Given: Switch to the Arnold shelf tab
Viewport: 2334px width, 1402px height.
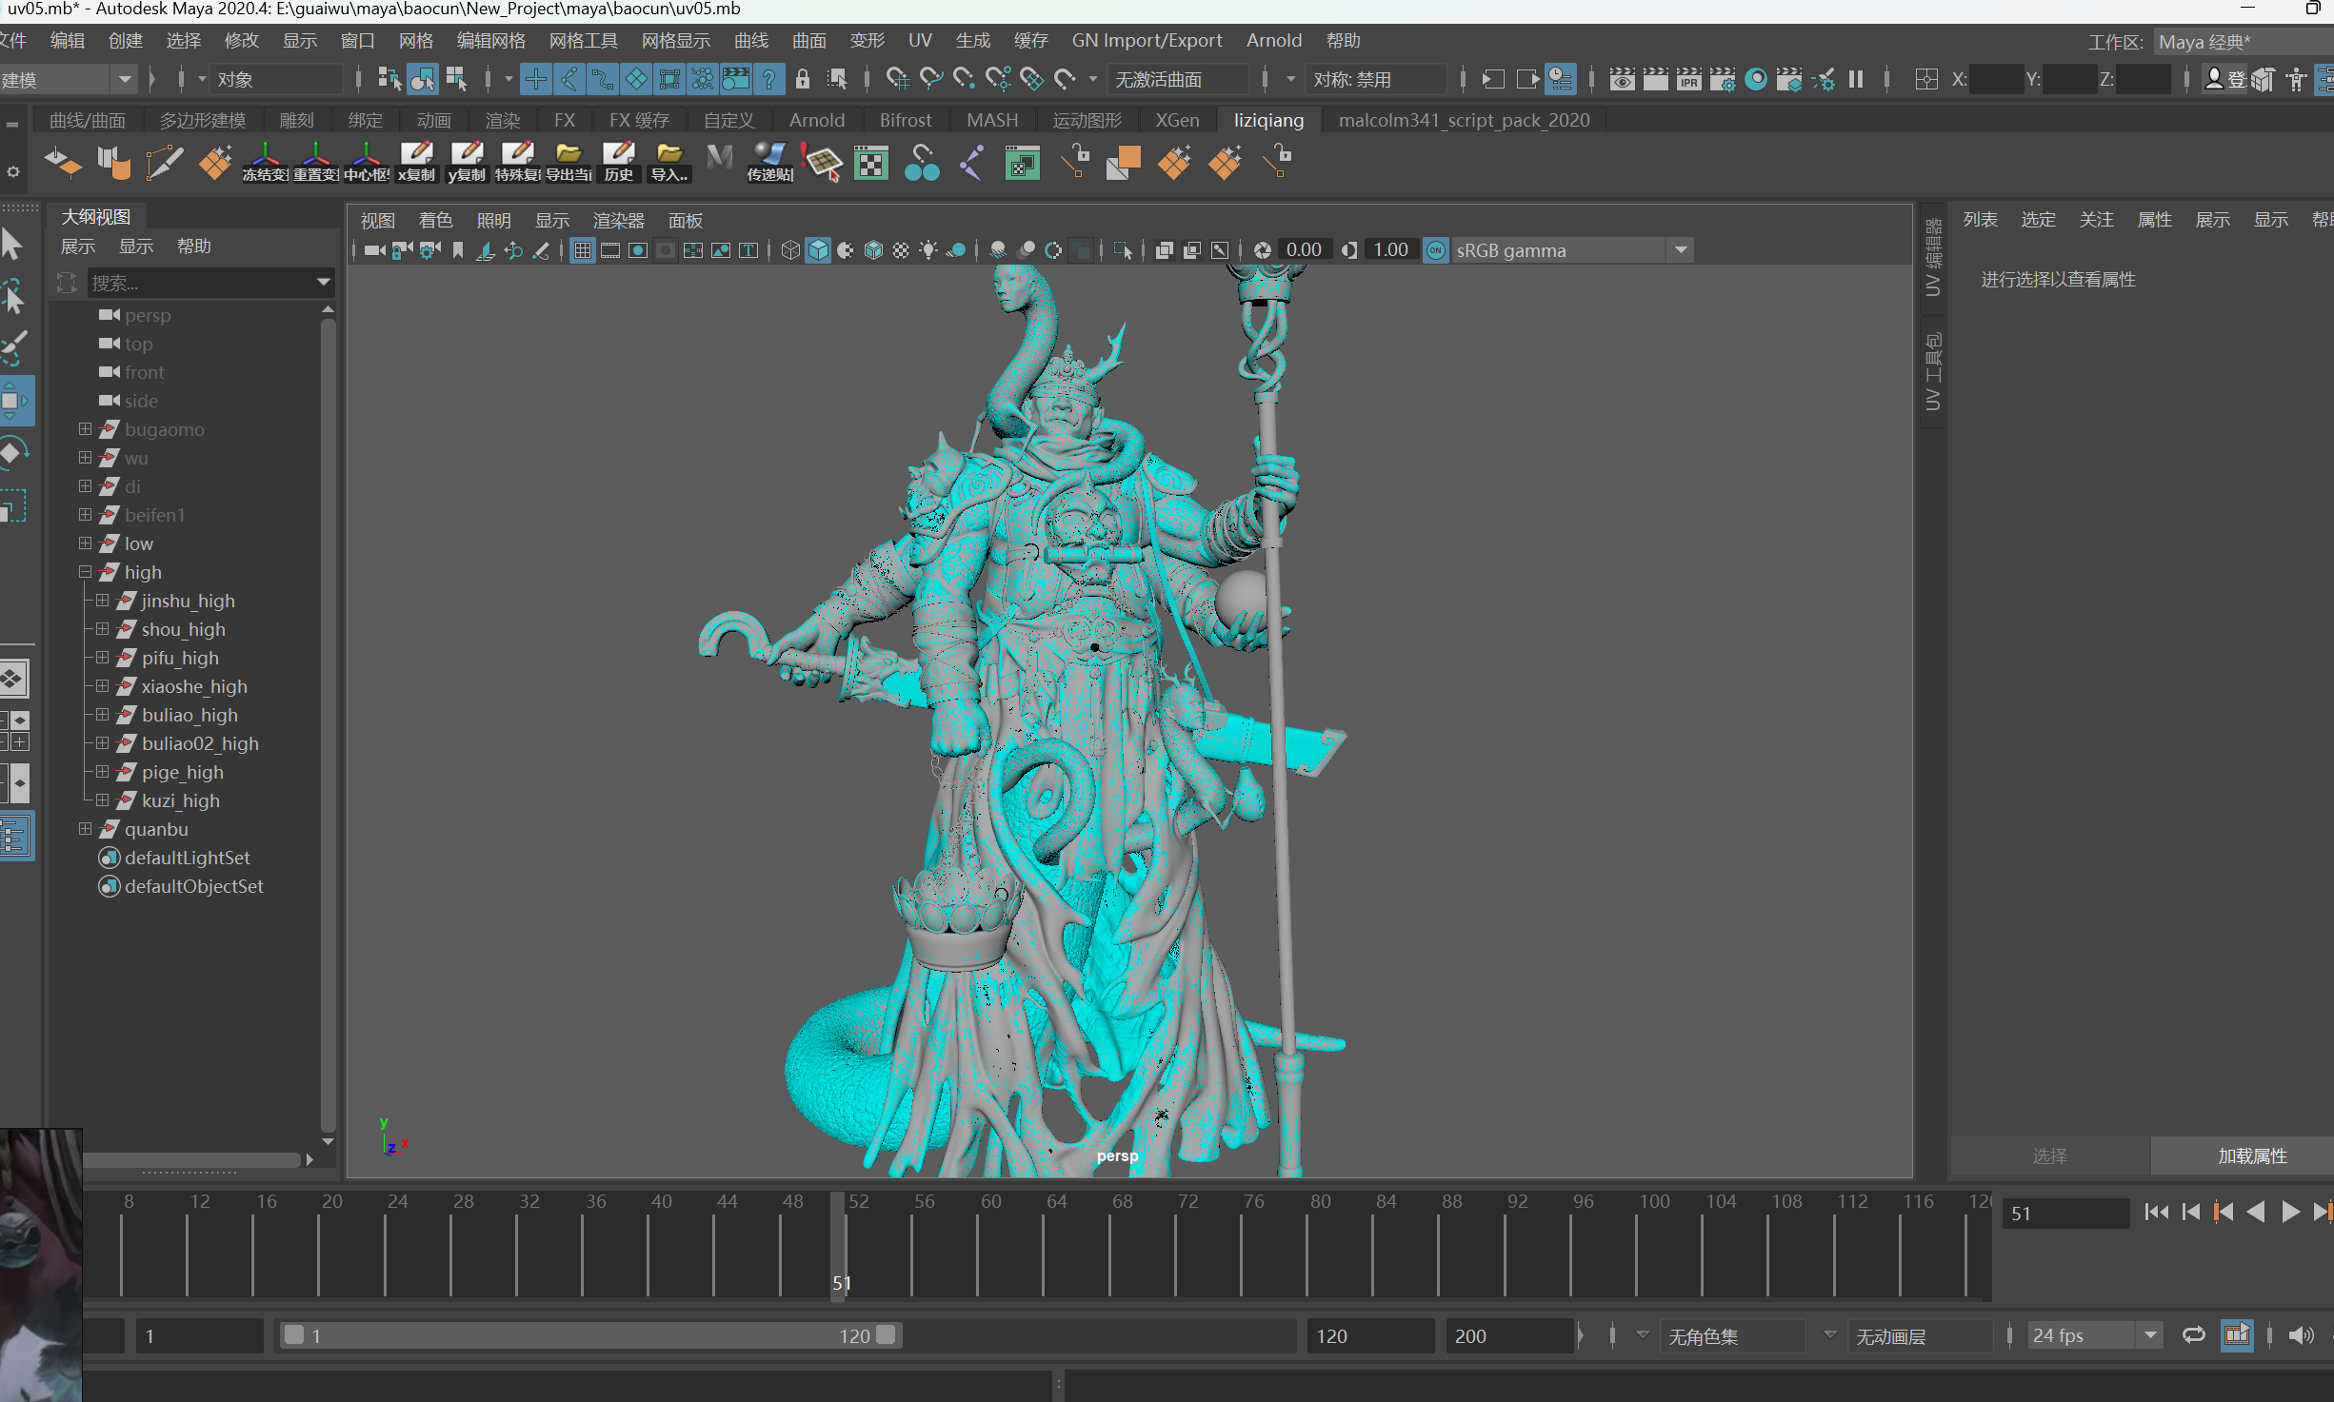Looking at the screenshot, I should tap(816, 120).
